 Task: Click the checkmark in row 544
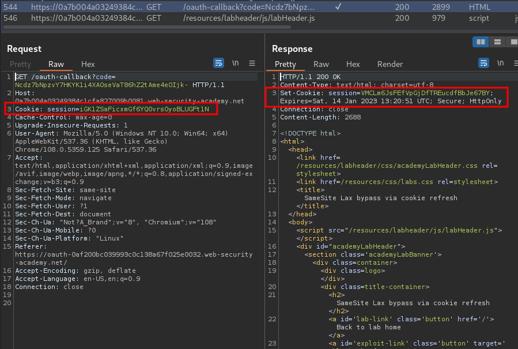point(338,6)
